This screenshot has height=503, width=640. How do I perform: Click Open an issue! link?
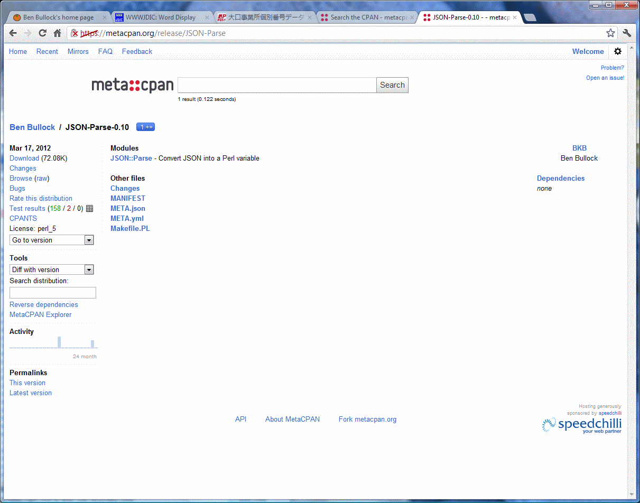coord(605,78)
